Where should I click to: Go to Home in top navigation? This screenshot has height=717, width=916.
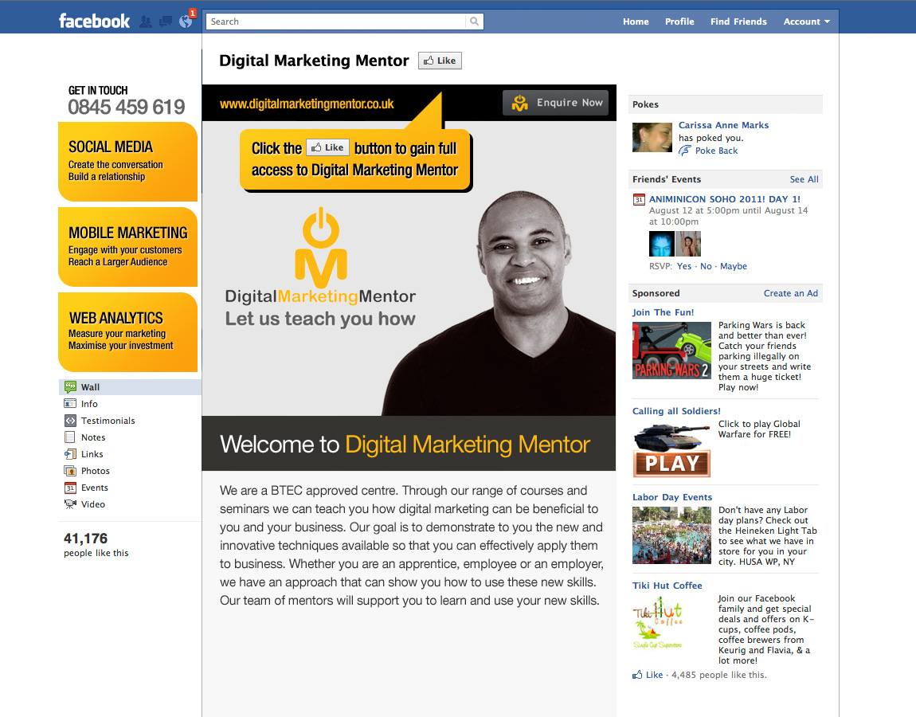(636, 22)
